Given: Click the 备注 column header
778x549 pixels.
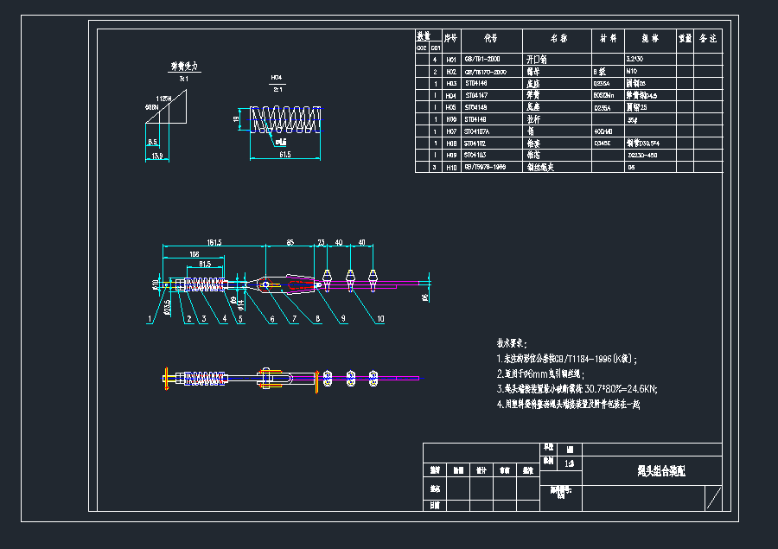Looking at the screenshot, I should [x=709, y=39].
